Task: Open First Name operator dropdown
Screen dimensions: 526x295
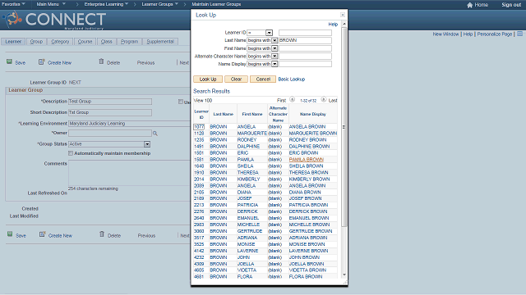Action: tap(275, 48)
